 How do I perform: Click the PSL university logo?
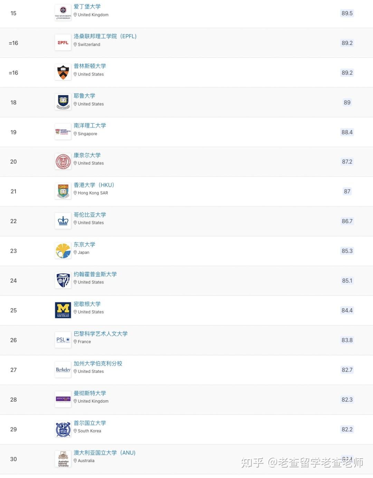click(x=63, y=340)
